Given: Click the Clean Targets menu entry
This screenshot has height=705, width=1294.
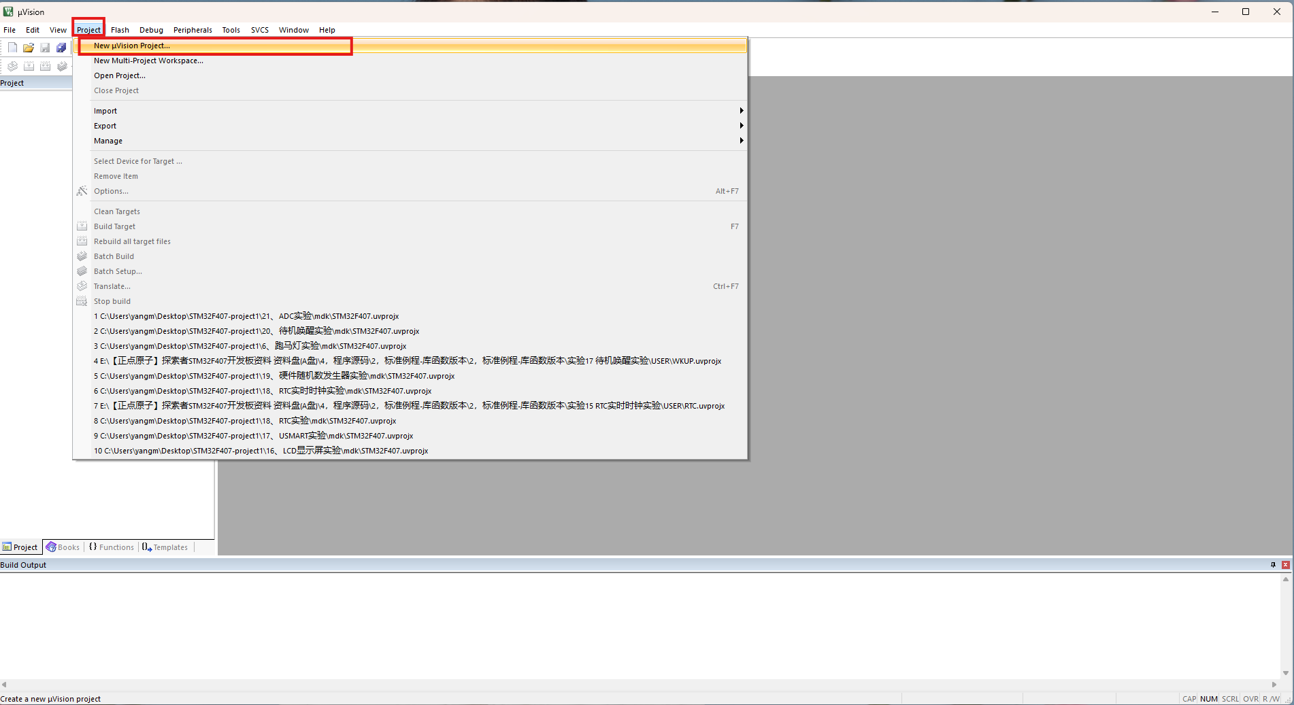Looking at the screenshot, I should [410, 211].
